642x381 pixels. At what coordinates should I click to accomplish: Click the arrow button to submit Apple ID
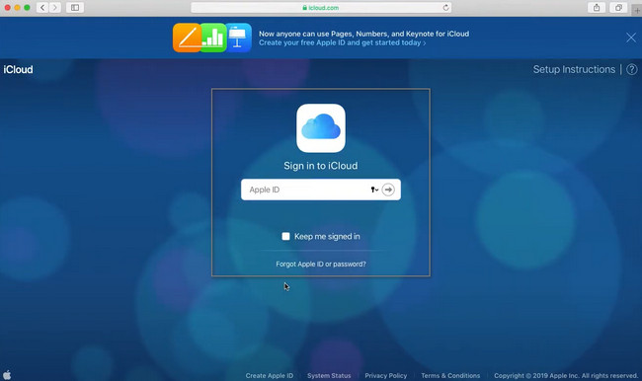coord(388,190)
